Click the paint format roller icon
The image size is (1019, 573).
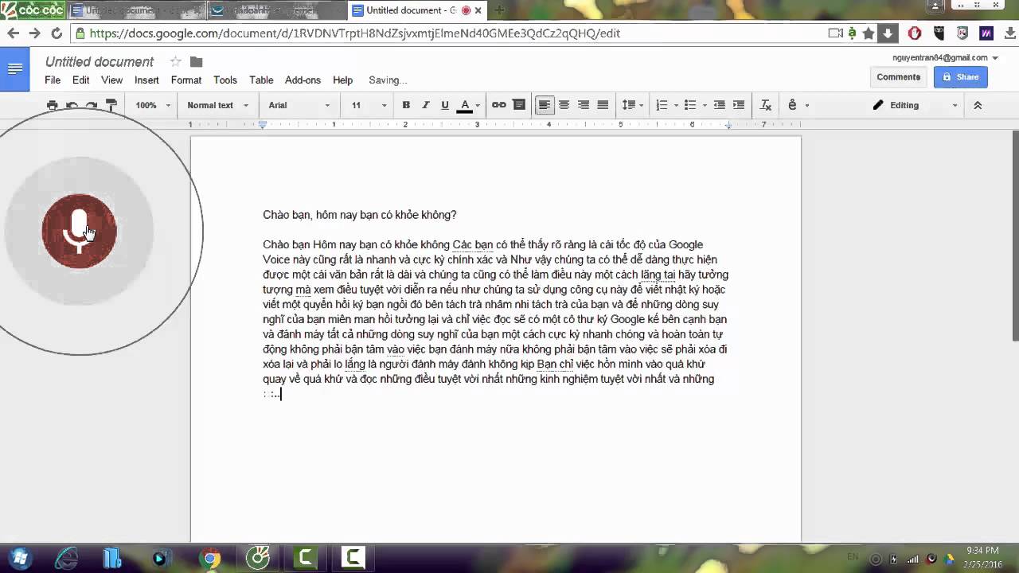click(x=111, y=105)
